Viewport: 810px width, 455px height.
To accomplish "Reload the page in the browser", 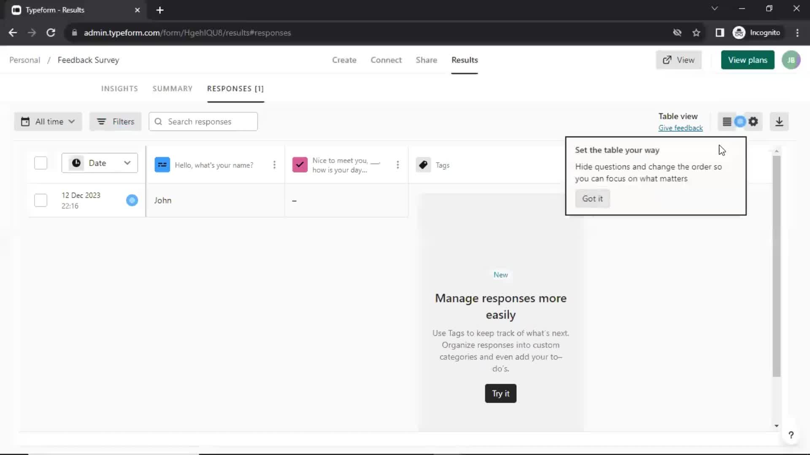I will pyautogui.click(x=51, y=33).
